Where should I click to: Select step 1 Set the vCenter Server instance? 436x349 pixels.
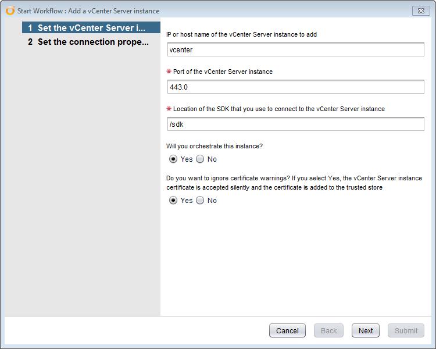pyautogui.click(x=91, y=28)
